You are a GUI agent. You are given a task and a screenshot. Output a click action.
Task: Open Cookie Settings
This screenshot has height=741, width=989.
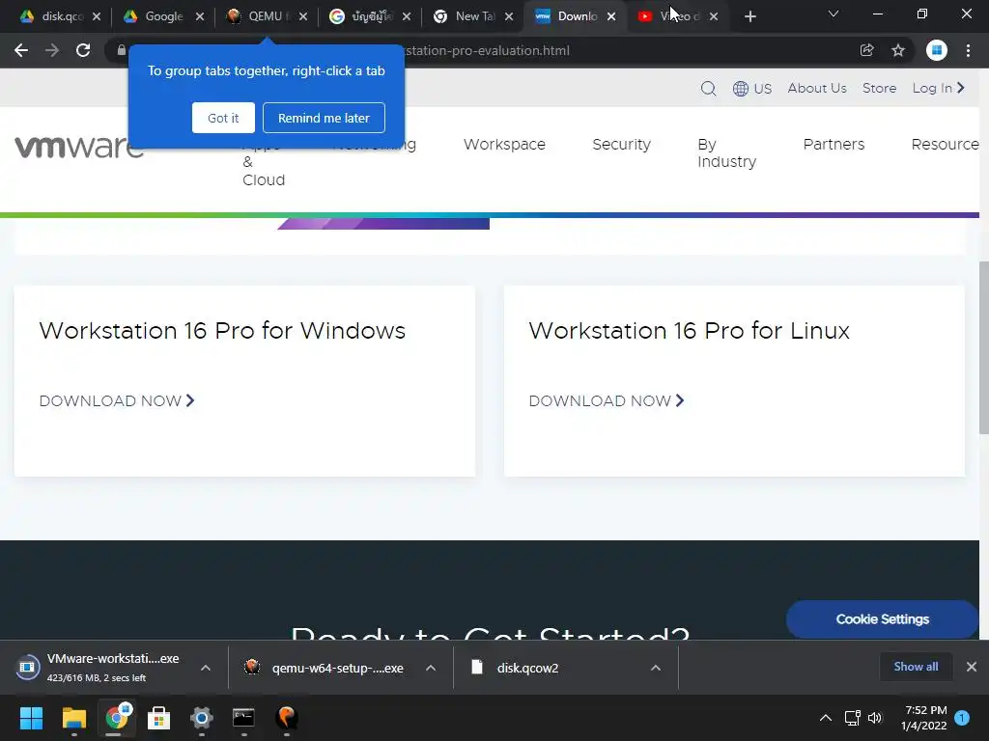(883, 619)
